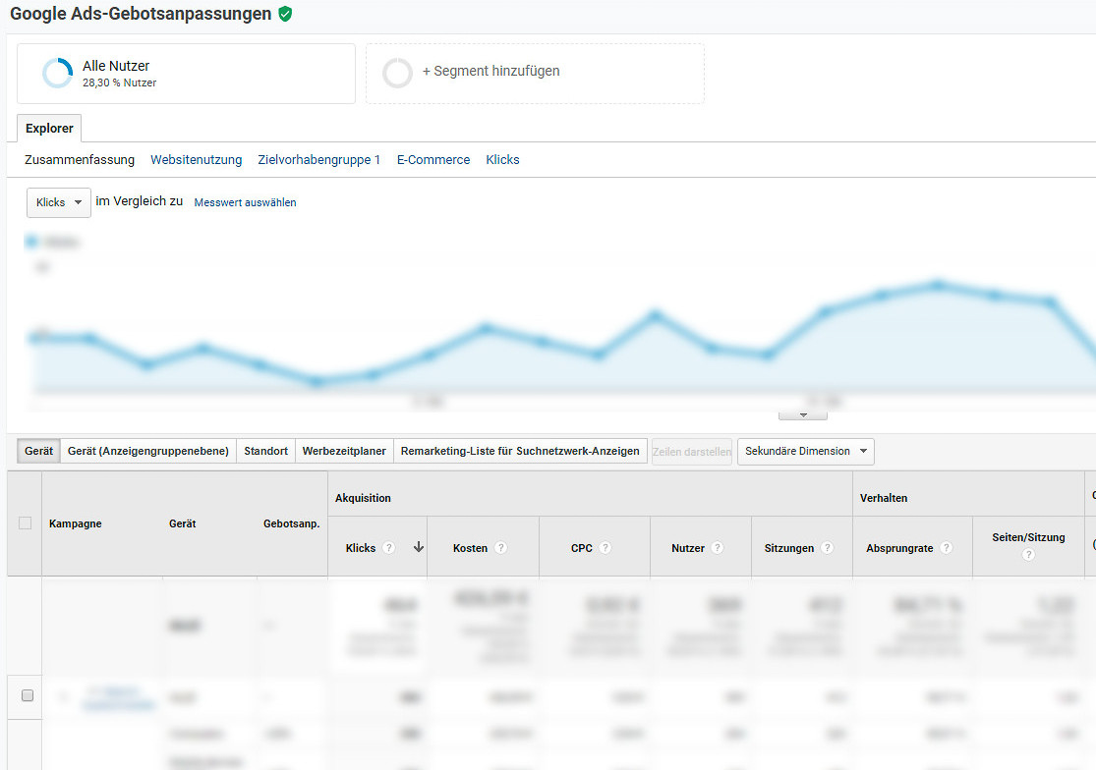
Task: Toggle the select-all checkbox in table header
Action: click(26, 523)
